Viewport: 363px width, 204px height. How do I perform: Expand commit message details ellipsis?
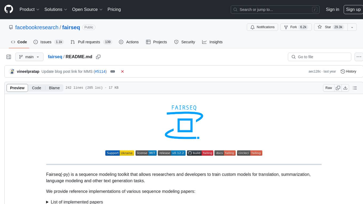tap(113, 72)
